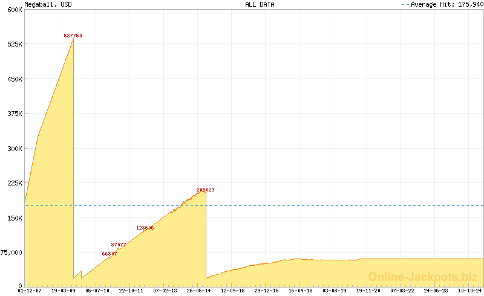Click the 75,000 y-axis label

pos(11,253)
